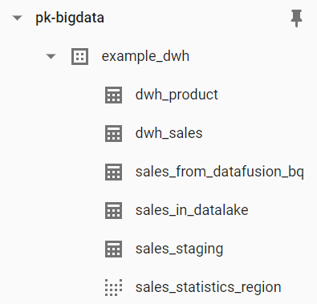317x304 pixels.
Task: Collapse the example_dwh dataset arrow
Action: (x=51, y=56)
